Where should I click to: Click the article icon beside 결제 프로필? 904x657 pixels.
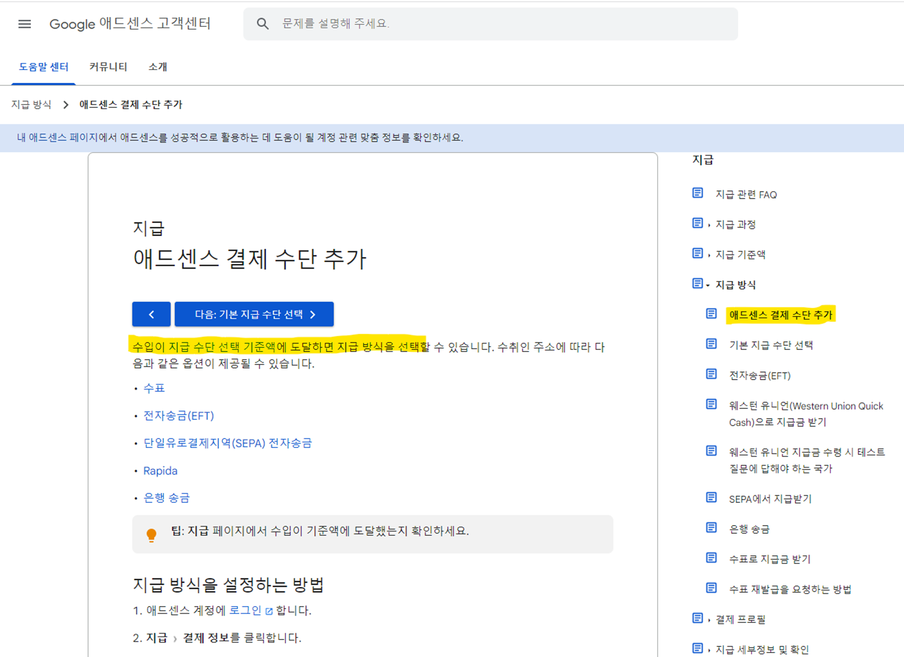click(x=697, y=618)
